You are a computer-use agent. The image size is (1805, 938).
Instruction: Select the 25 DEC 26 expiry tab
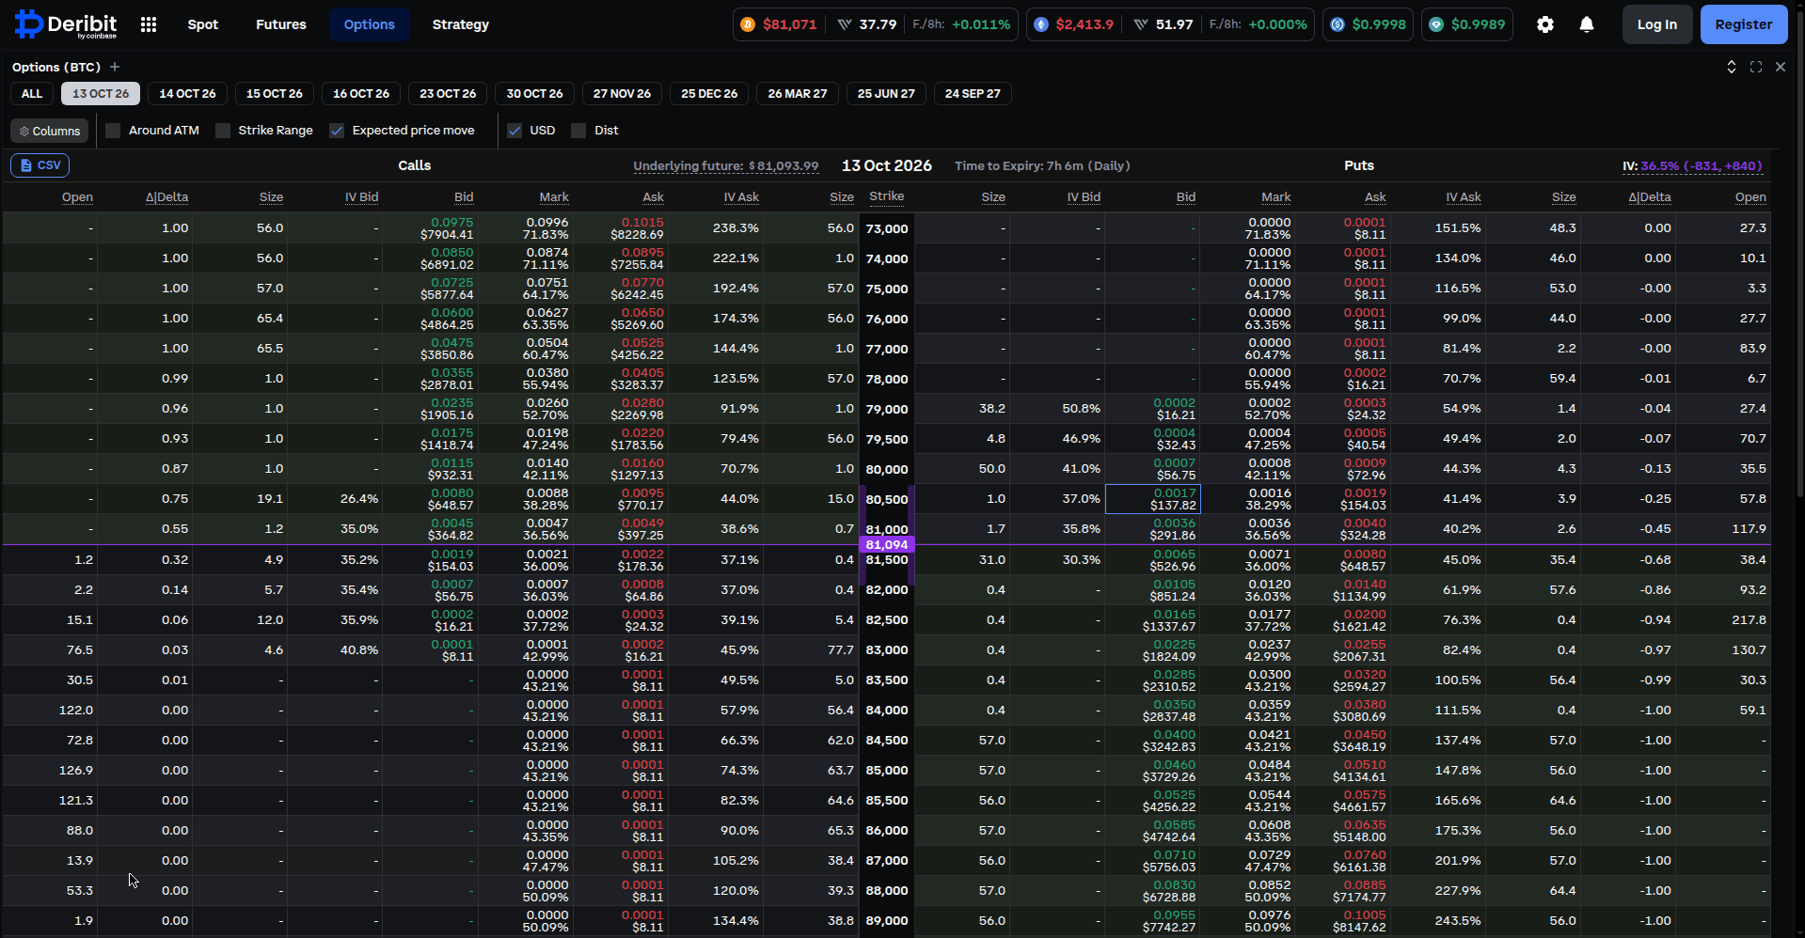(709, 94)
